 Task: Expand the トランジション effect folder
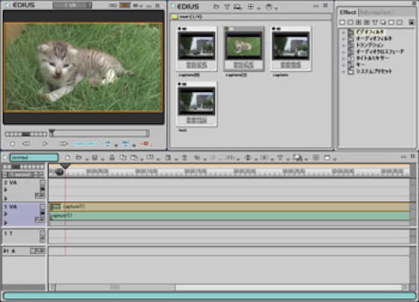tap(344, 45)
